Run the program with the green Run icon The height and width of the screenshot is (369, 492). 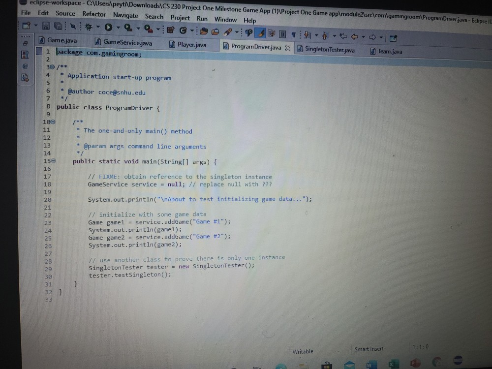tap(109, 28)
